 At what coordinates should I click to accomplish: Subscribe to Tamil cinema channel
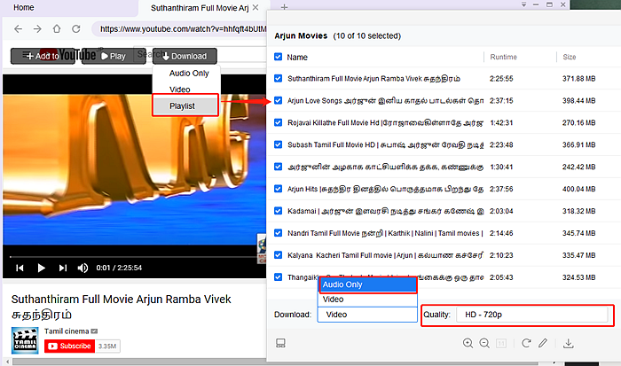[70, 346]
